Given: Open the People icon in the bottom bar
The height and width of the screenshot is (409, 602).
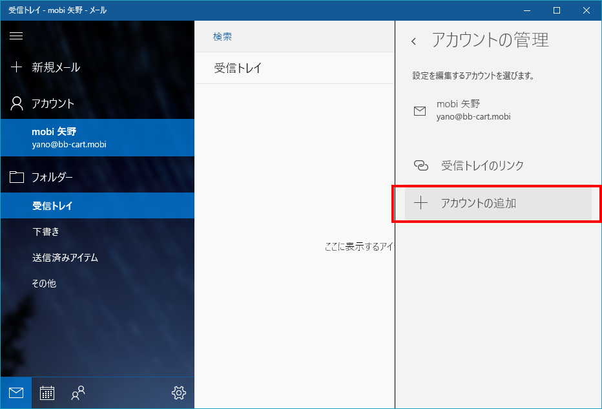Looking at the screenshot, I should click(x=78, y=392).
